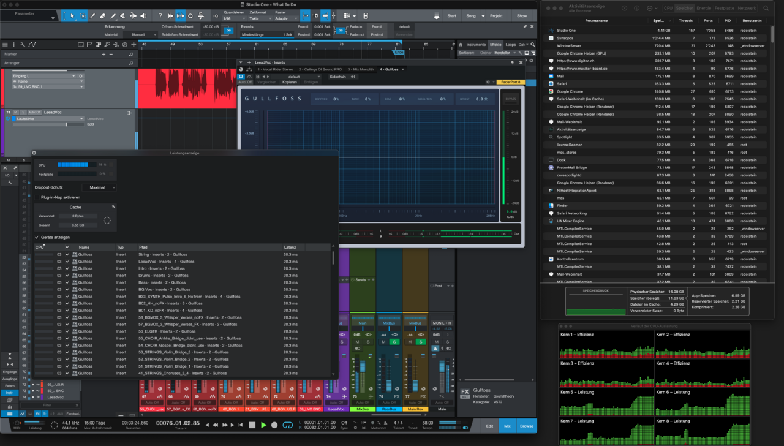Add insert with plus in plugin header

(x=249, y=62)
